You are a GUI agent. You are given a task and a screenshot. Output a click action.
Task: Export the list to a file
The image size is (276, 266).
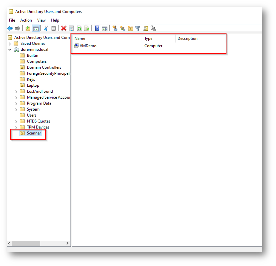coord(87,28)
